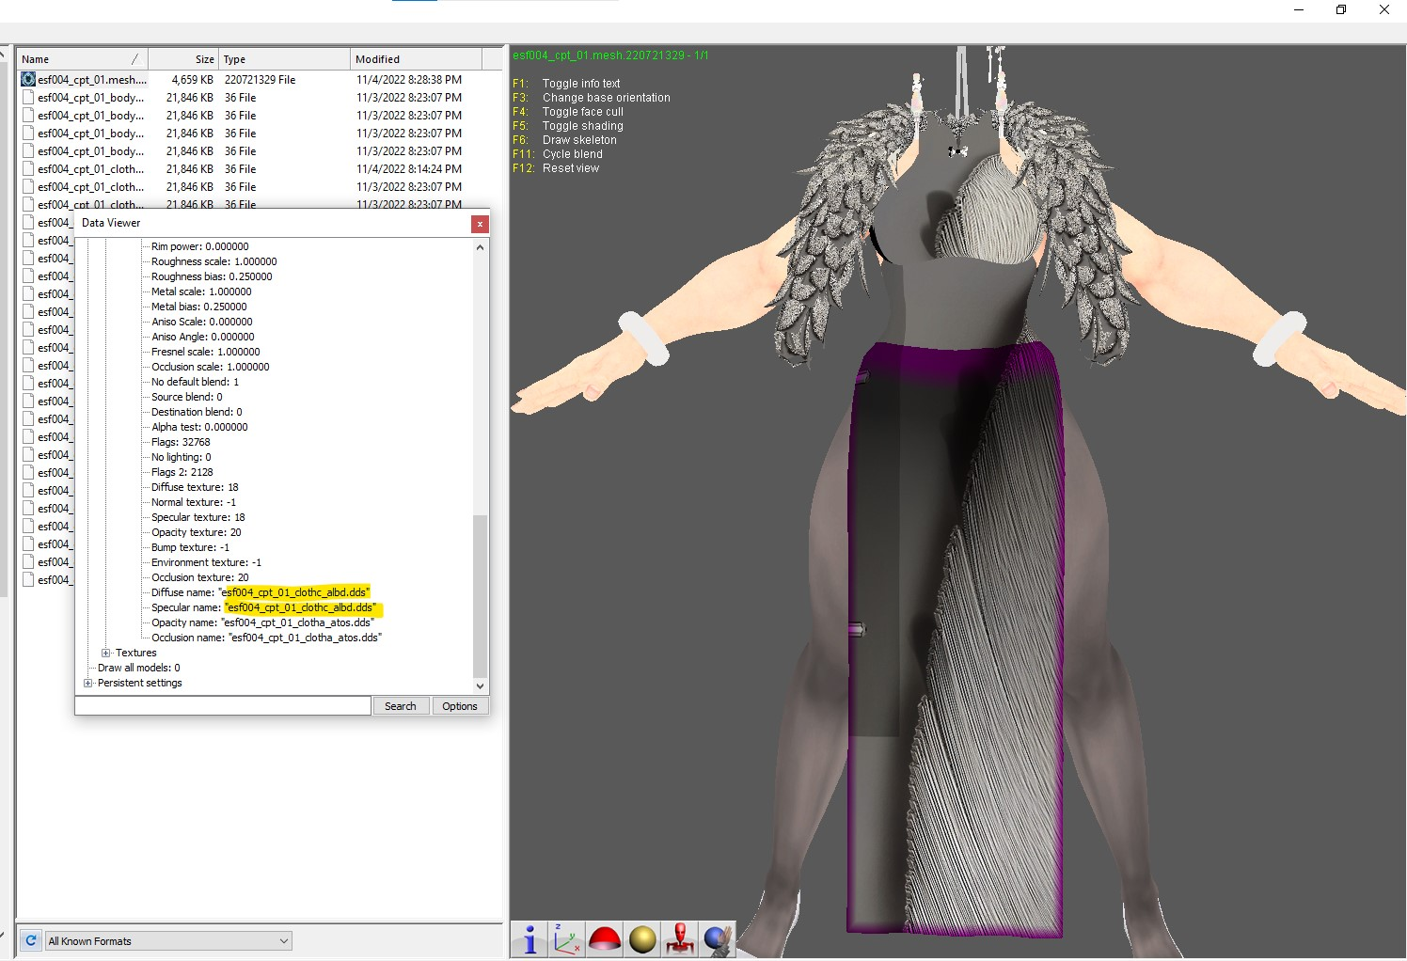Toggle face culling with the red dome icon
Viewport: 1407px width, 961px height.
605,939
